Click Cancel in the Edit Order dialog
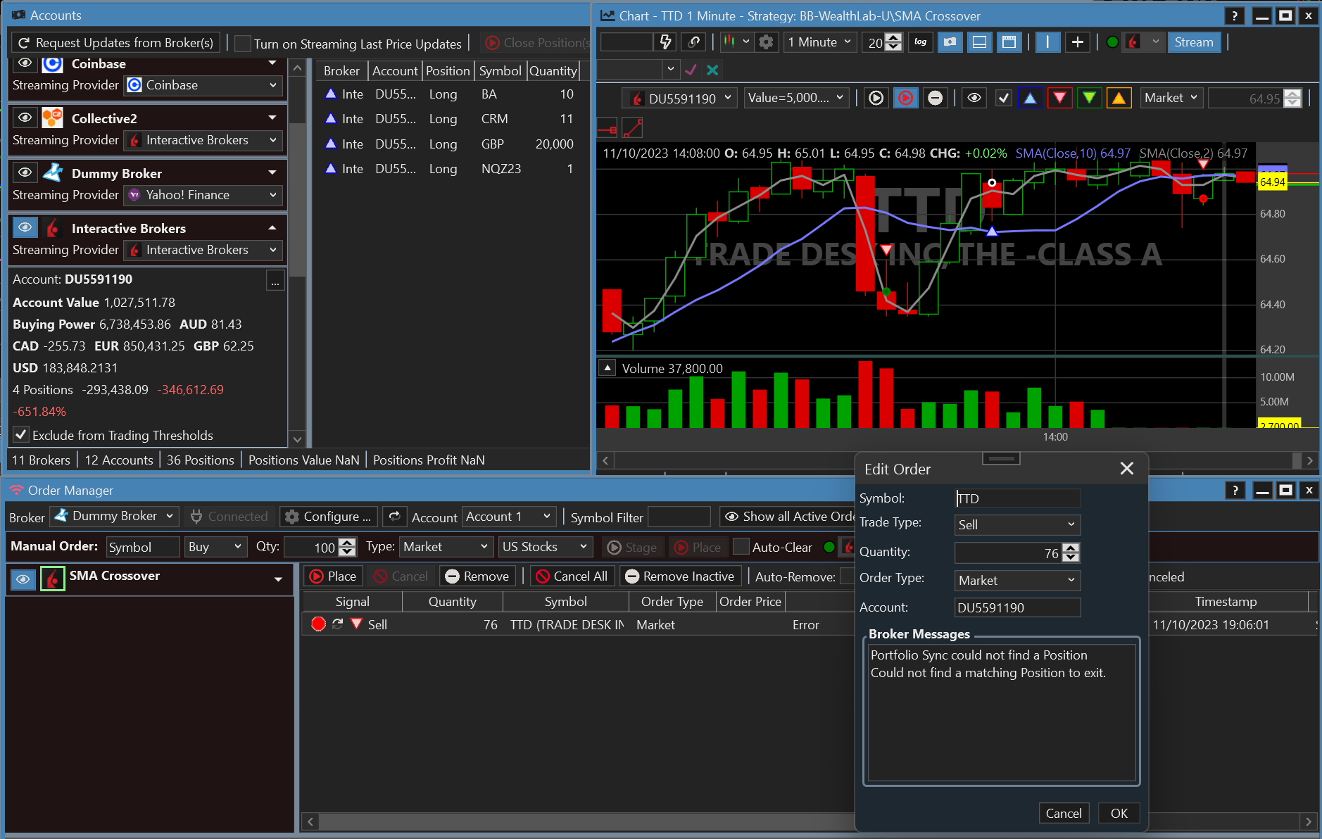Viewport: 1322px width, 839px height. point(1064,813)
